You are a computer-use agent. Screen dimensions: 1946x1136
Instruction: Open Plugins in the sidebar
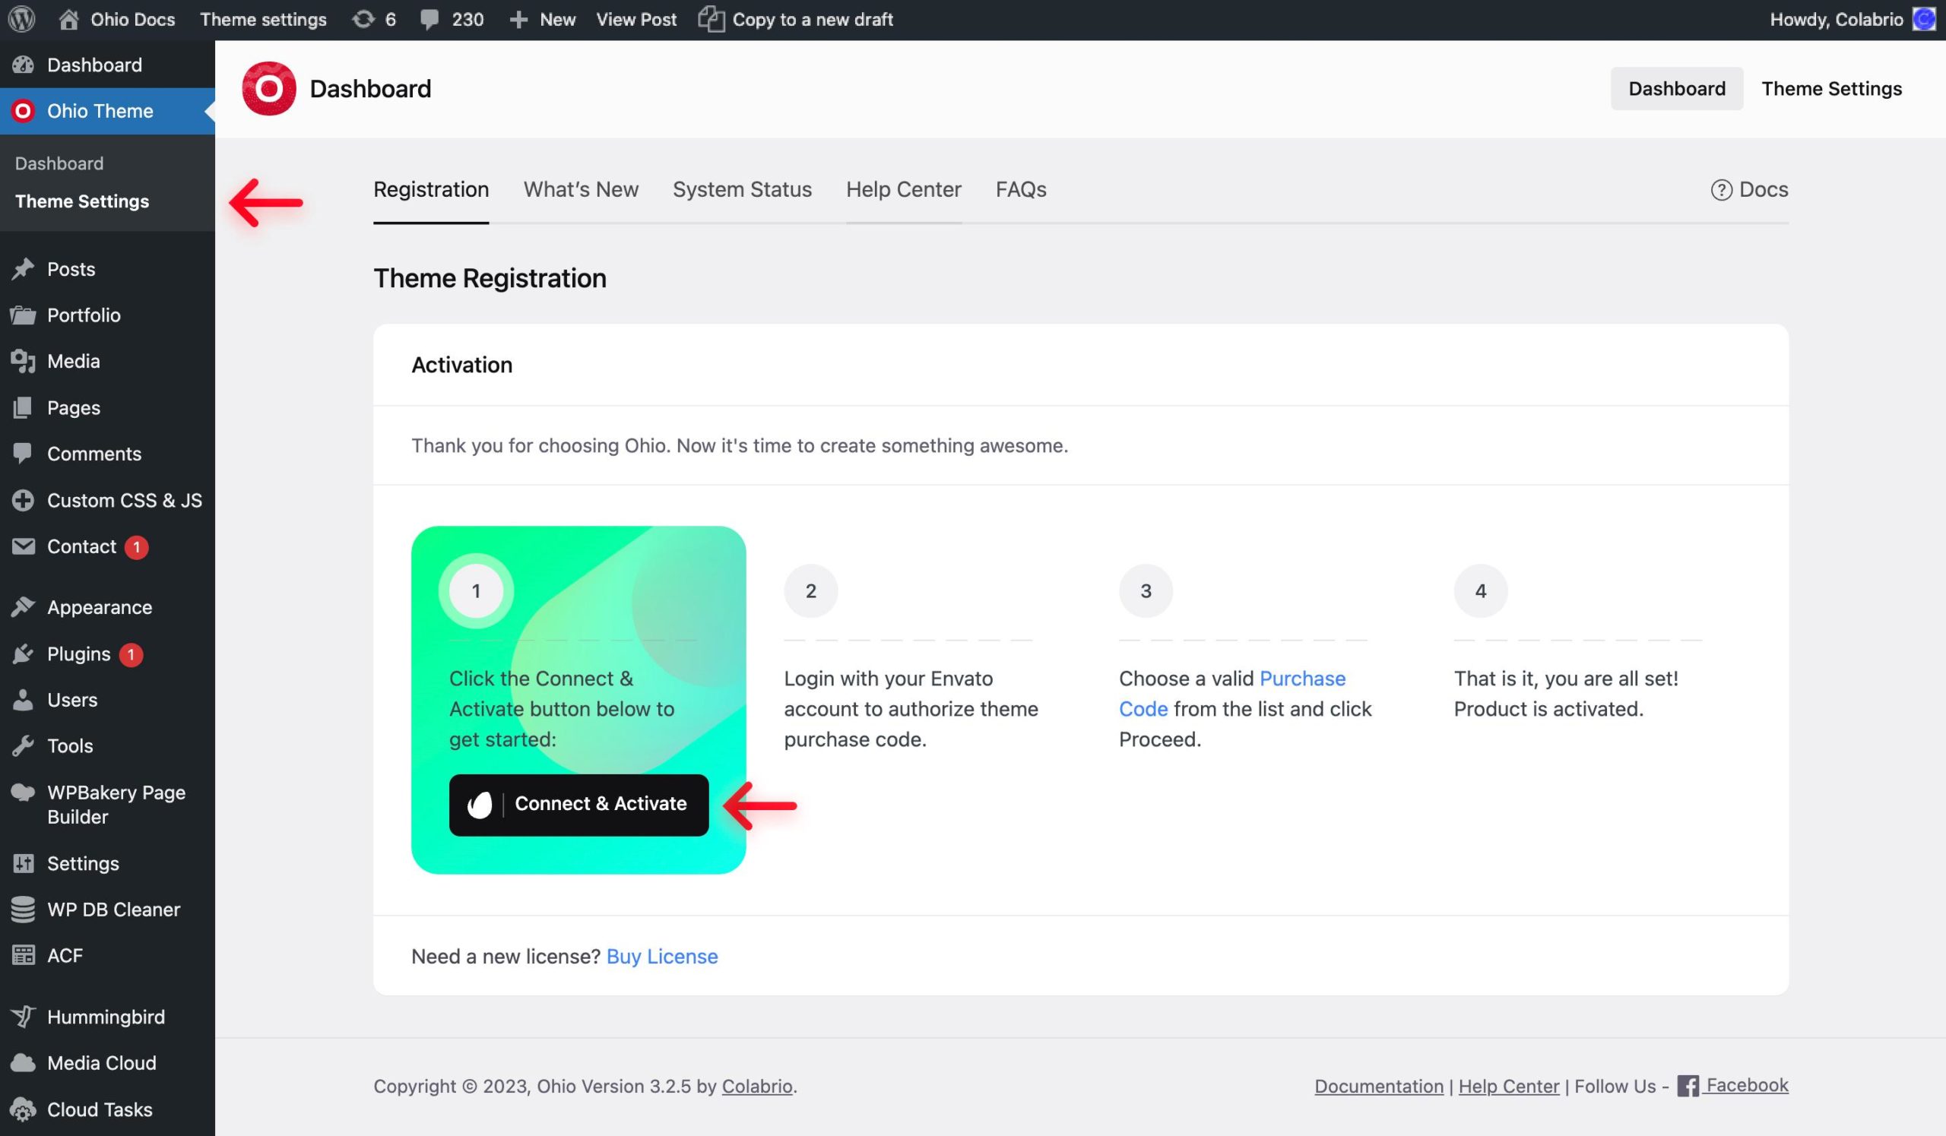(79, 653)
